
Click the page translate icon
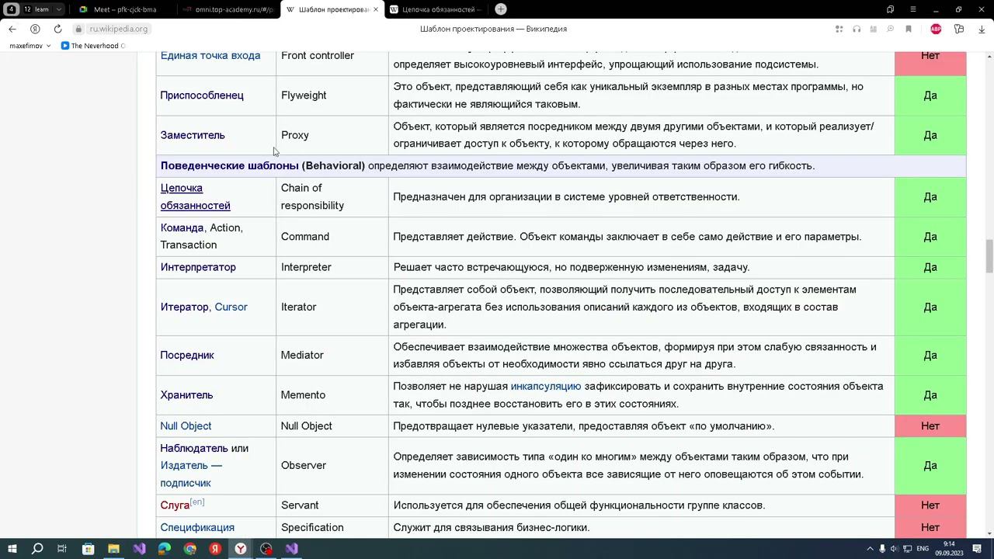(874, 29)
